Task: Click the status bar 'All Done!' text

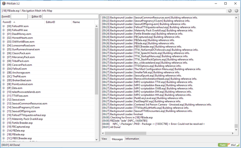Action: (11, 145)
